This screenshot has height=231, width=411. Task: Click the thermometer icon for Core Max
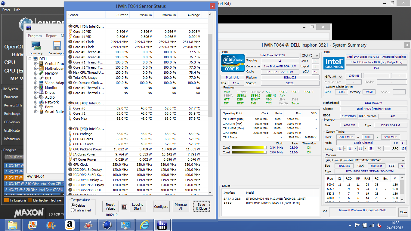pos(70,119)
